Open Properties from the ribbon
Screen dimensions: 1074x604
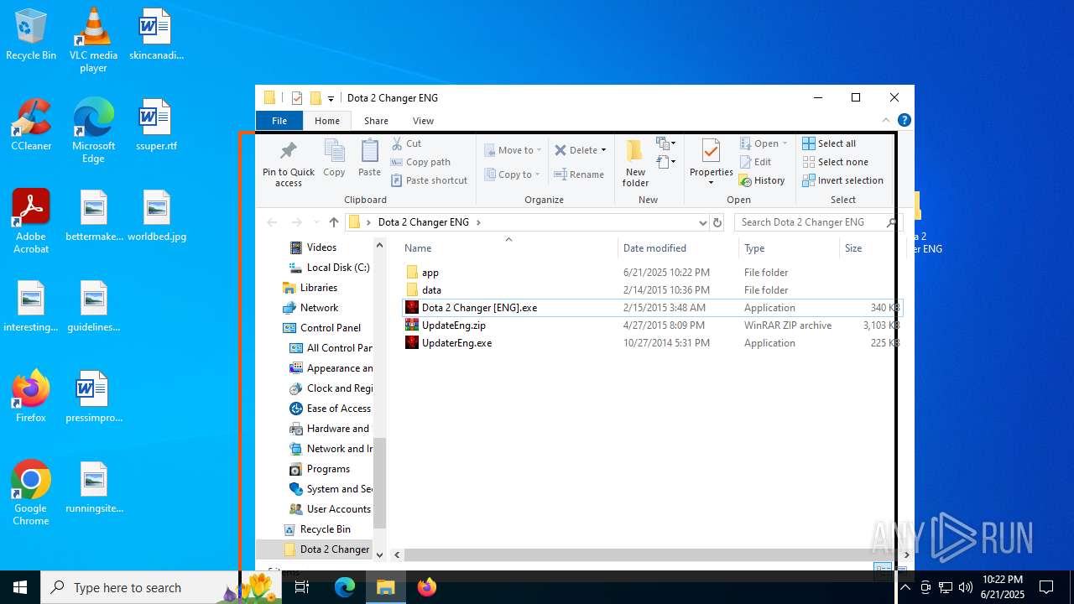pyautogui.click(x=711, y=159)
